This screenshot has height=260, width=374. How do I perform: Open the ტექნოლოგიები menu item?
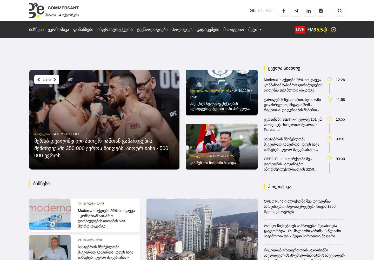coord(152,30)
